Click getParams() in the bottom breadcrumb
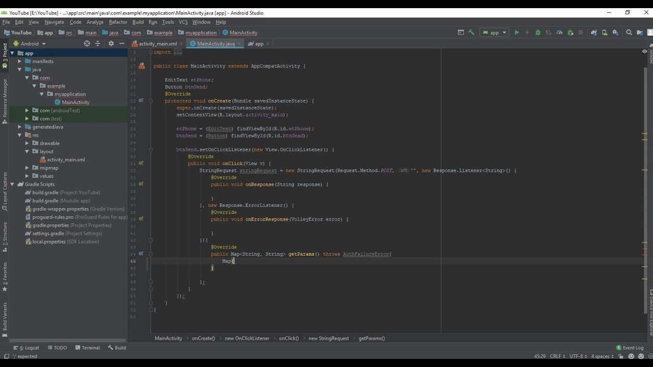This screenshot has height=367, width=653. point(371,338)
